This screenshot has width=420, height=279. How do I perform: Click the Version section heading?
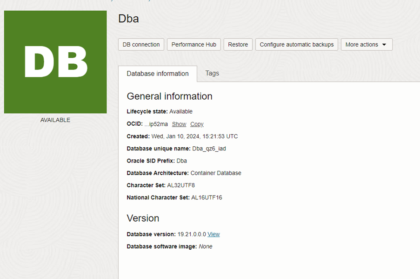[143, 218]
